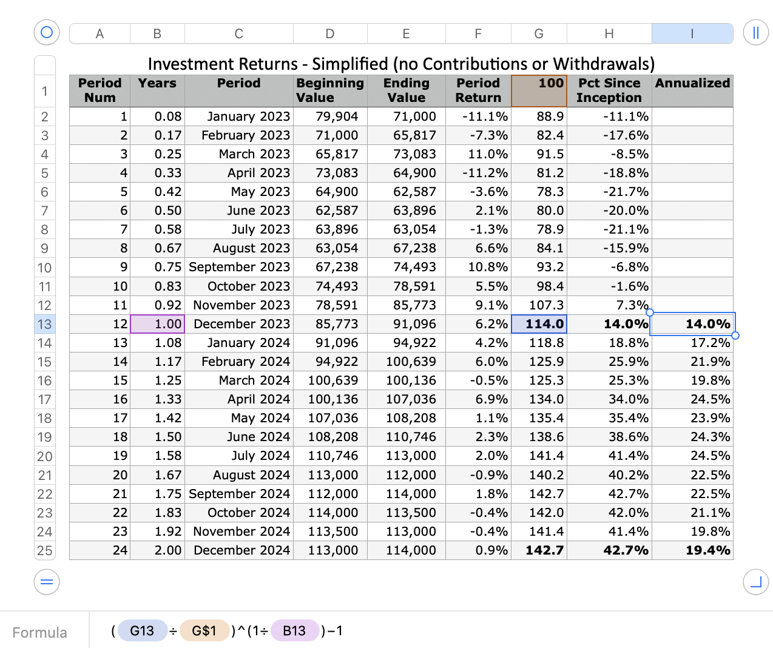This screenshot has height=648, width=773.
Task: Click the bold 142.7 cell
Action: tap(539, 550)
